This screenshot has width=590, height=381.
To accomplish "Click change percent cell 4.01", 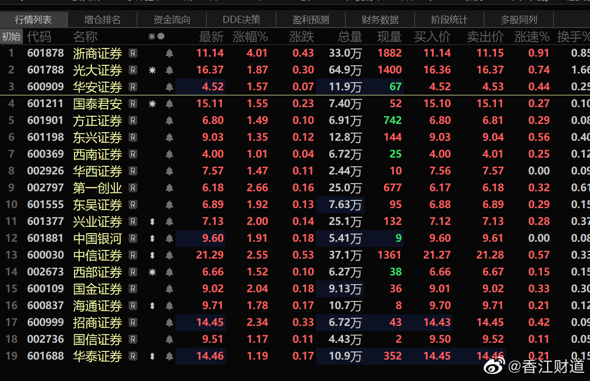I will pyautogui.click(x=257, y=53).
